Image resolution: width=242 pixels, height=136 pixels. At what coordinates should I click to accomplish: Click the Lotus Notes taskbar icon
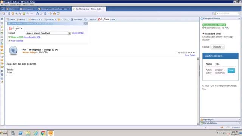[51, 133]
